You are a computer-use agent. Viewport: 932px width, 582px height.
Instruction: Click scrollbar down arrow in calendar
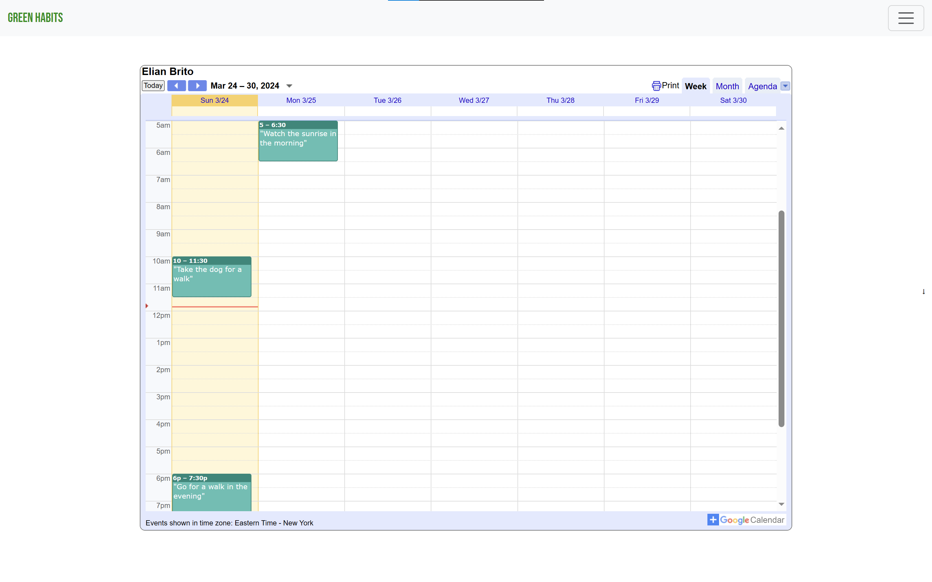781,504
